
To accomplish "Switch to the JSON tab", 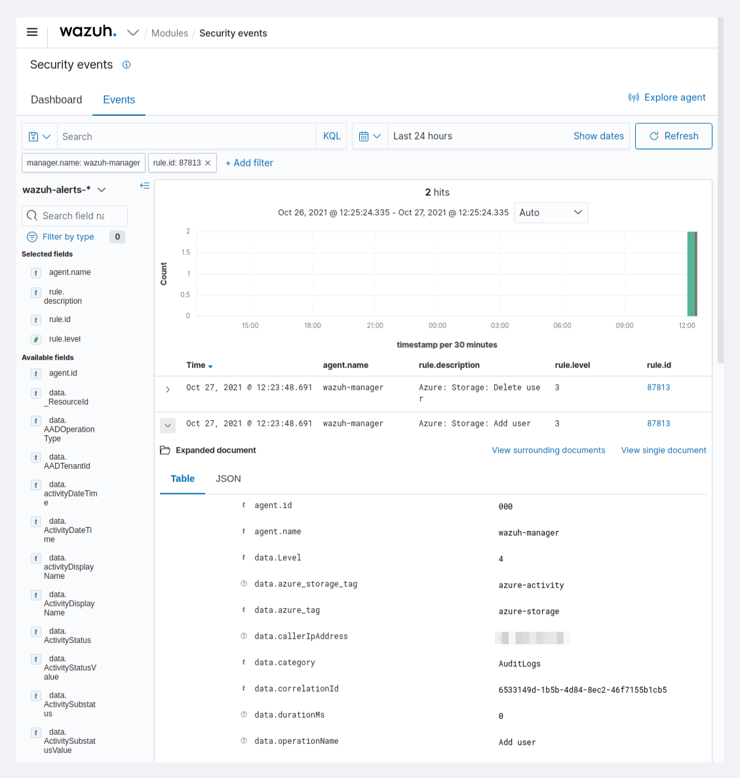I will tap(228, 479).
